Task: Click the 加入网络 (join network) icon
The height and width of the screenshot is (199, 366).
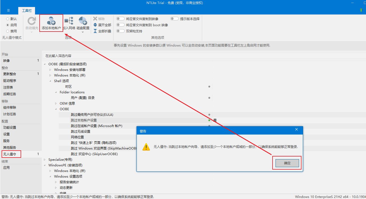Action: [69, 21]
